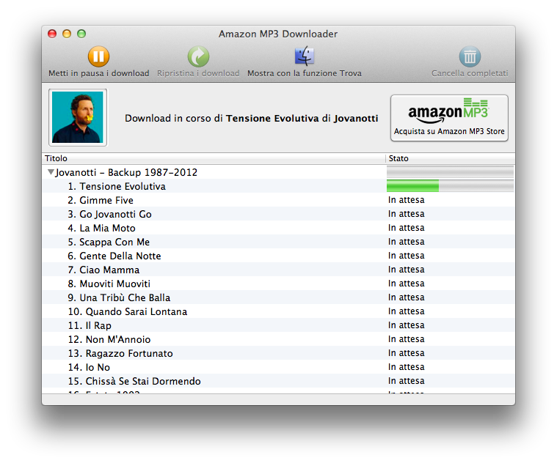Select track 6. Gente Della Notte
Screen dimensions: 557x463
pos(114,256)
